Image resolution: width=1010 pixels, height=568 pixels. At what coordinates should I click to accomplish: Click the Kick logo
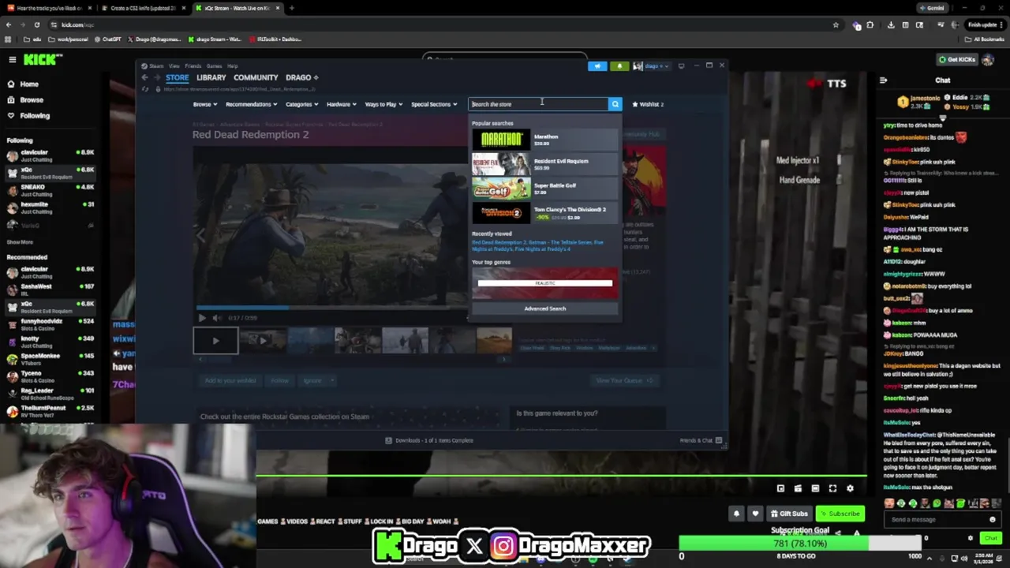[x=43, y=59]
